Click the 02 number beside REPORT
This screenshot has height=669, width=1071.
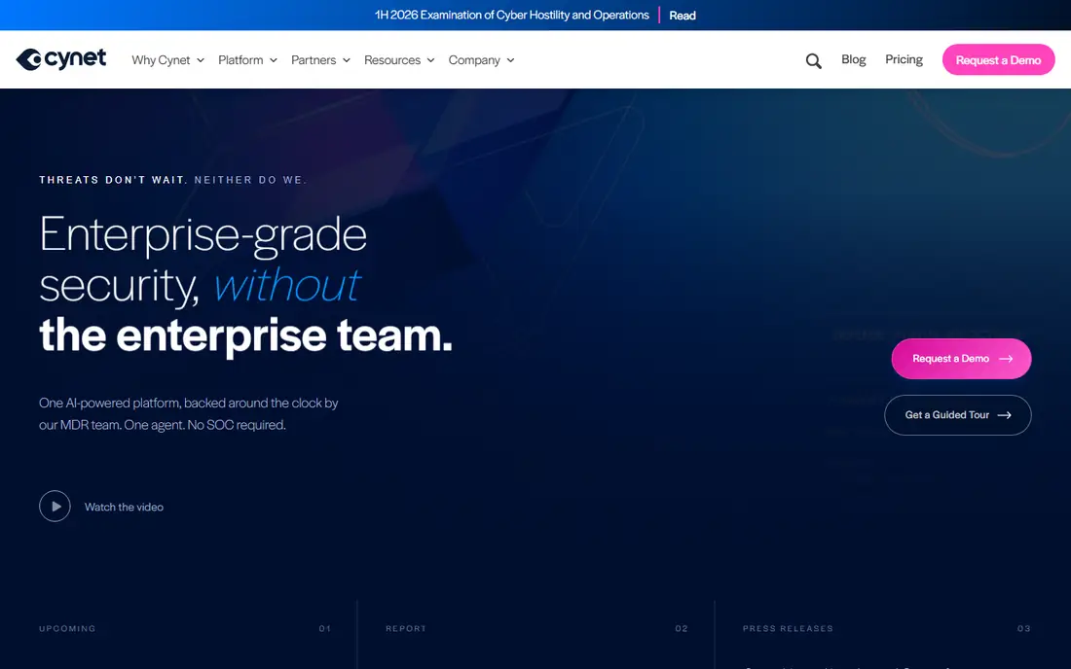(x=682, y=629)
